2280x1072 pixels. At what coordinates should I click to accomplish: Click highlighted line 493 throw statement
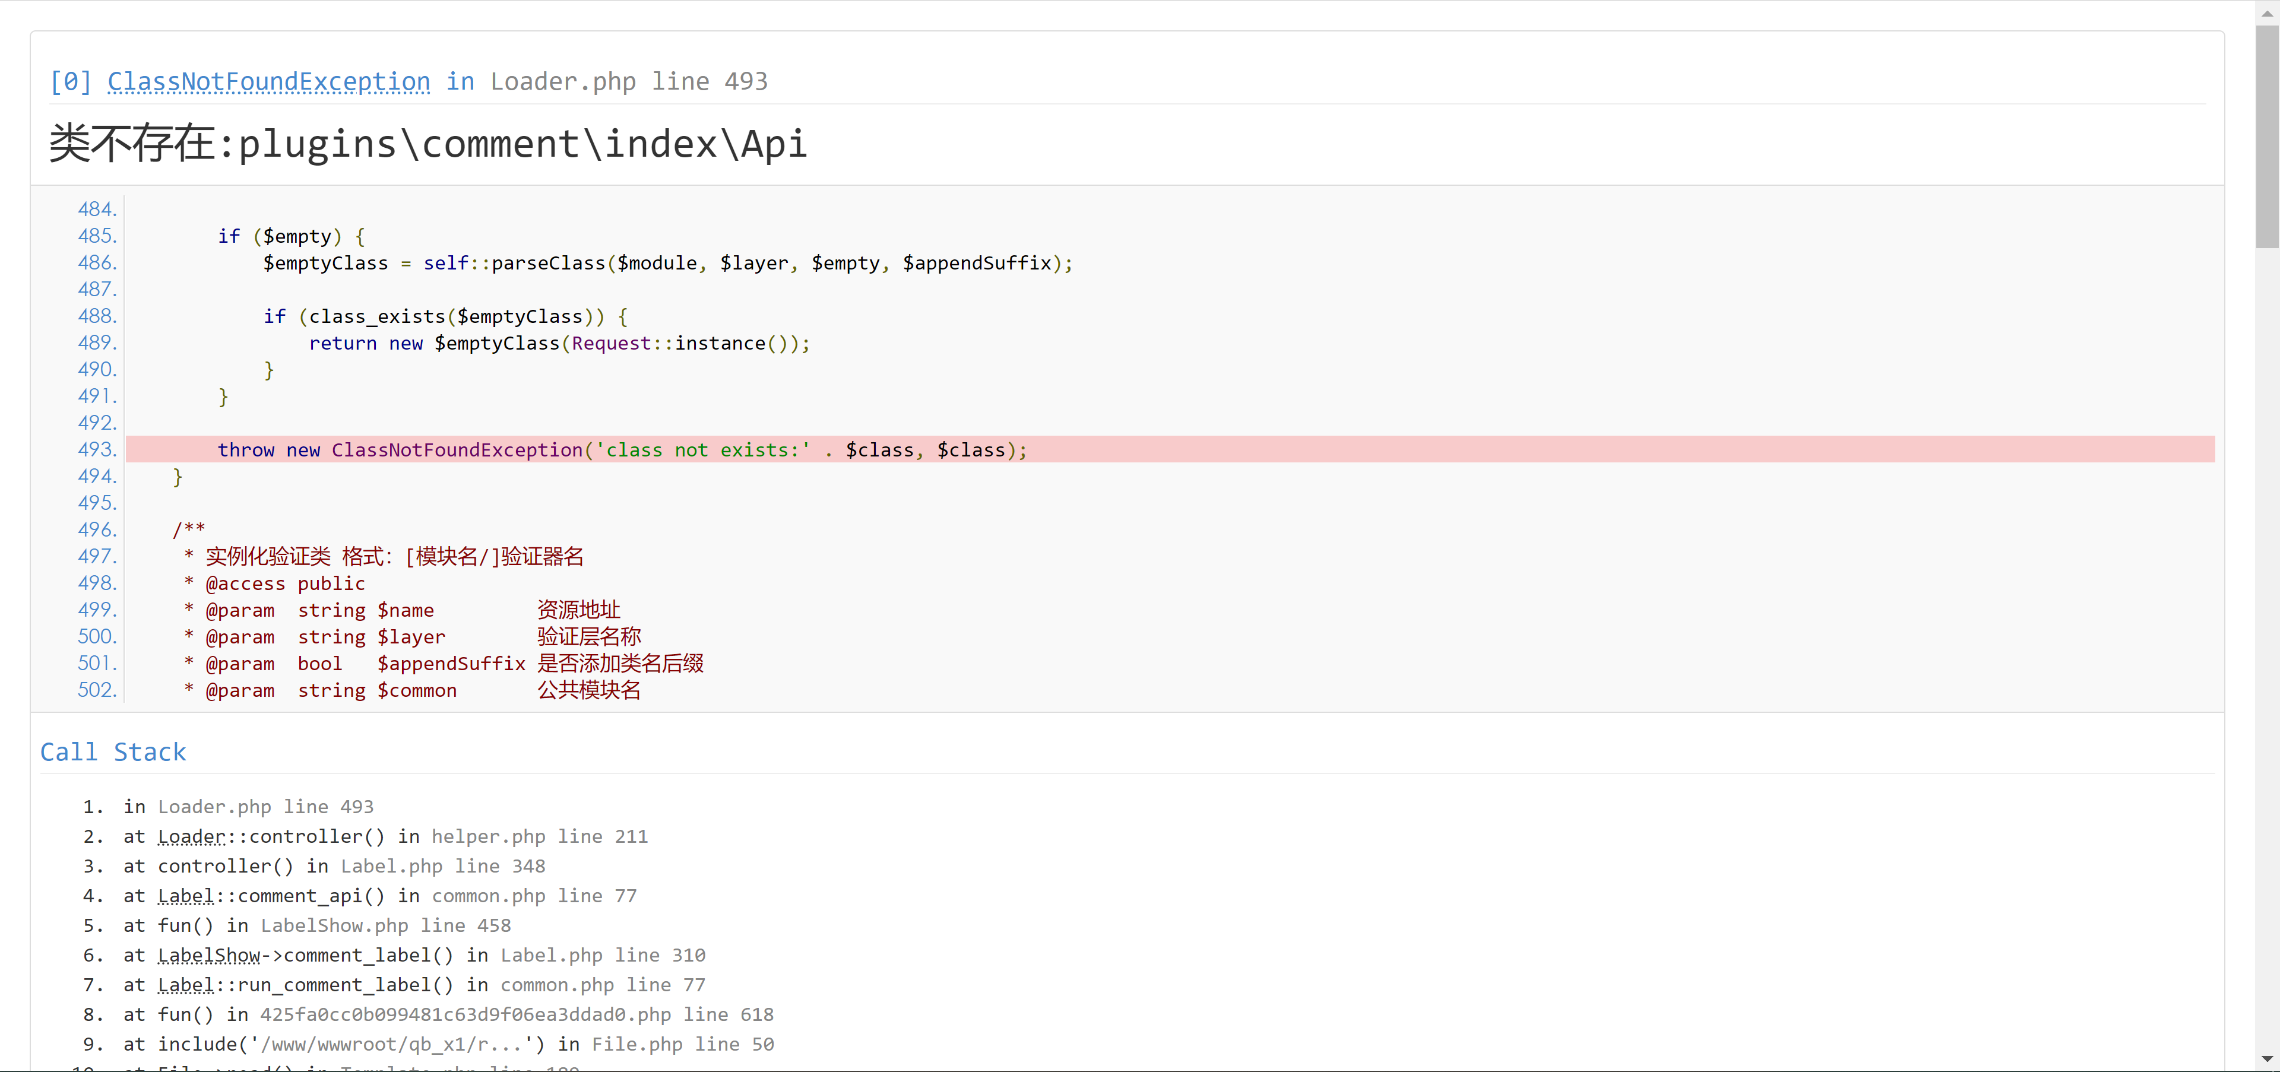[x=1170, y=449]
